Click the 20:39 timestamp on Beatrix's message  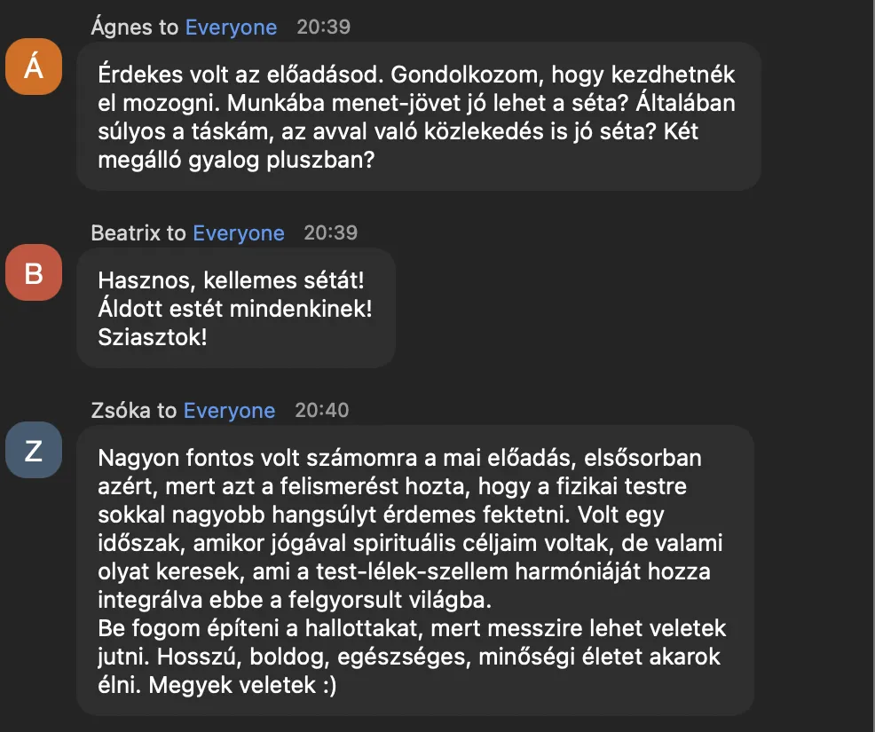point(330,233)
